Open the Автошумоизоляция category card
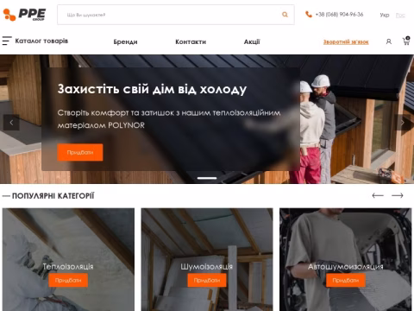 [x=346, y=259]
